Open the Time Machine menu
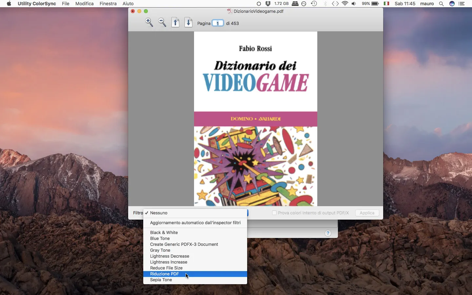This screenshot has height=295, width=472. coord(314,4)
